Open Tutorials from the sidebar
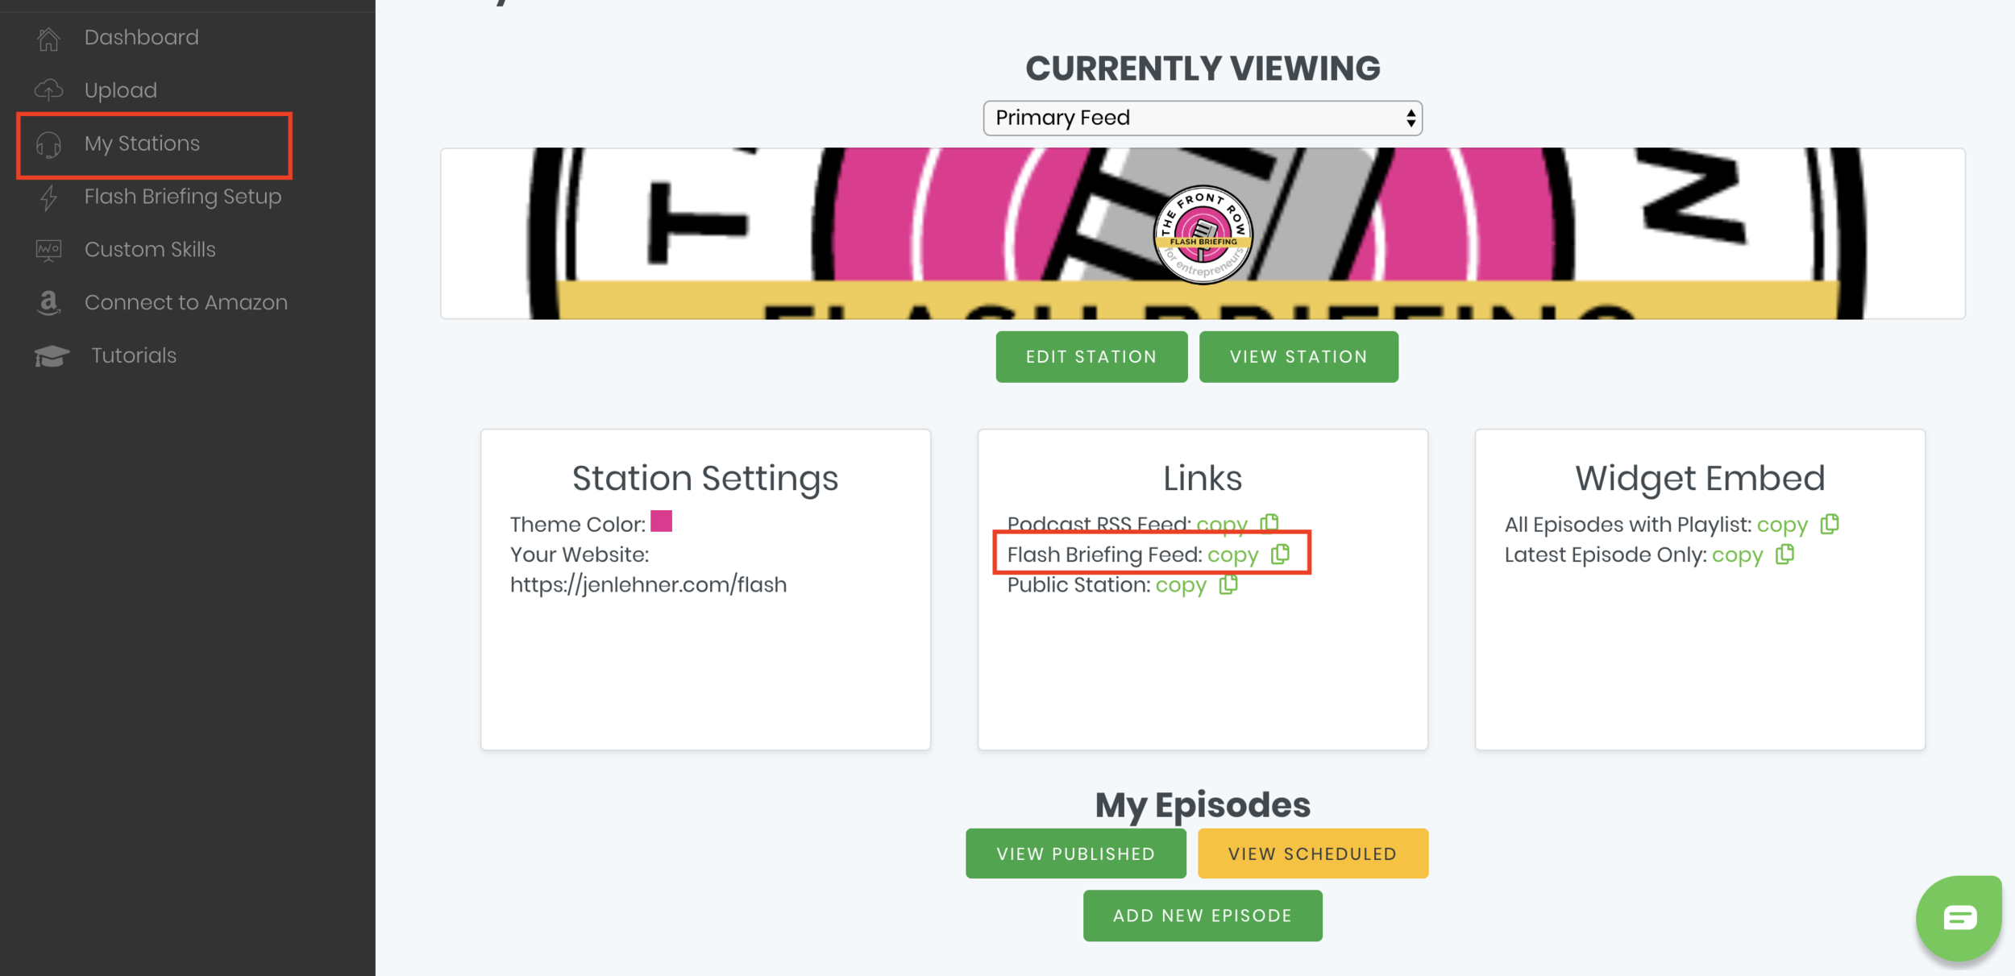Screen dimensions: 2015x976 [134, 355]
